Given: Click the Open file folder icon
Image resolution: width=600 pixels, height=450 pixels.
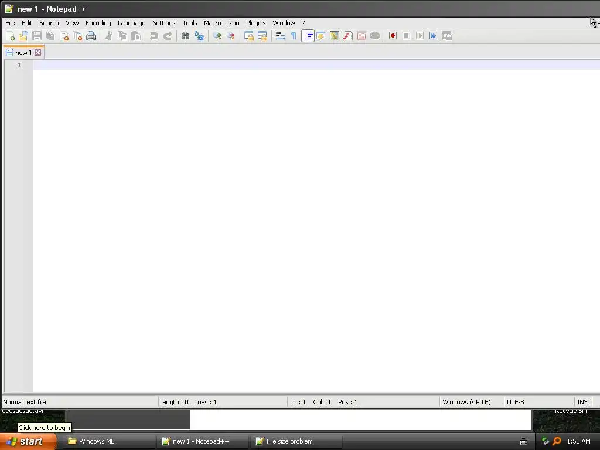Looking at the screenshot, I should [x=23, y=36].
